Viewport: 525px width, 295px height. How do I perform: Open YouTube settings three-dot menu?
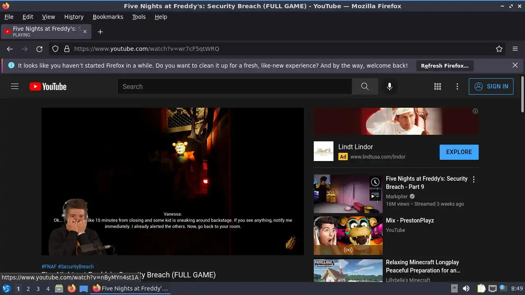coord(457,86)
